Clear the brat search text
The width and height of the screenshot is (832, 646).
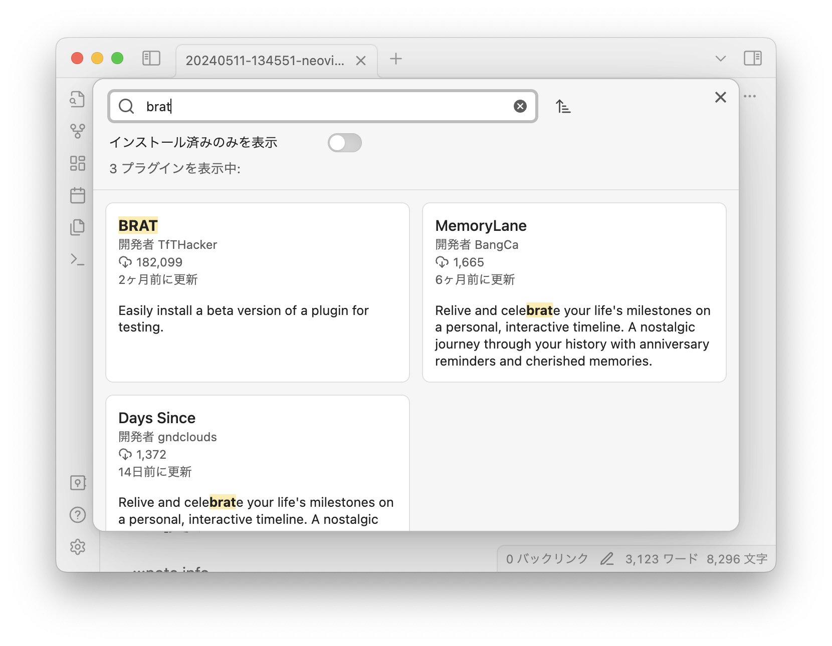coord(520,106)
